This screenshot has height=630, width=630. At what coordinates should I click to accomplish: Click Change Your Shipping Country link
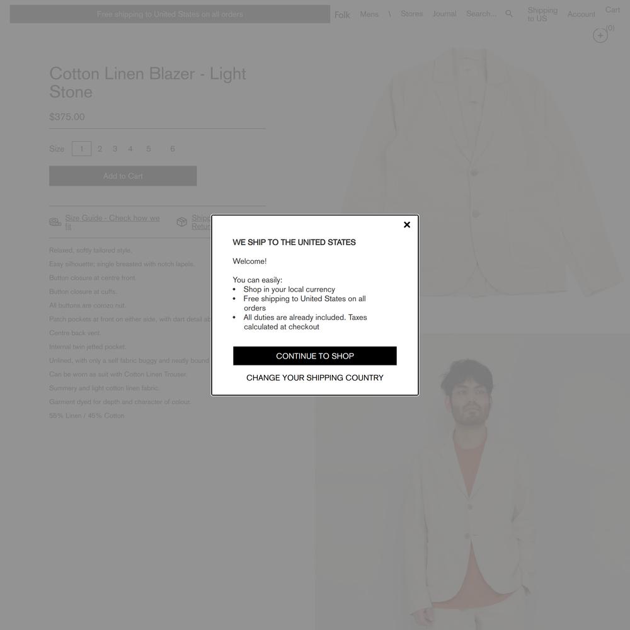pos(314,377)
